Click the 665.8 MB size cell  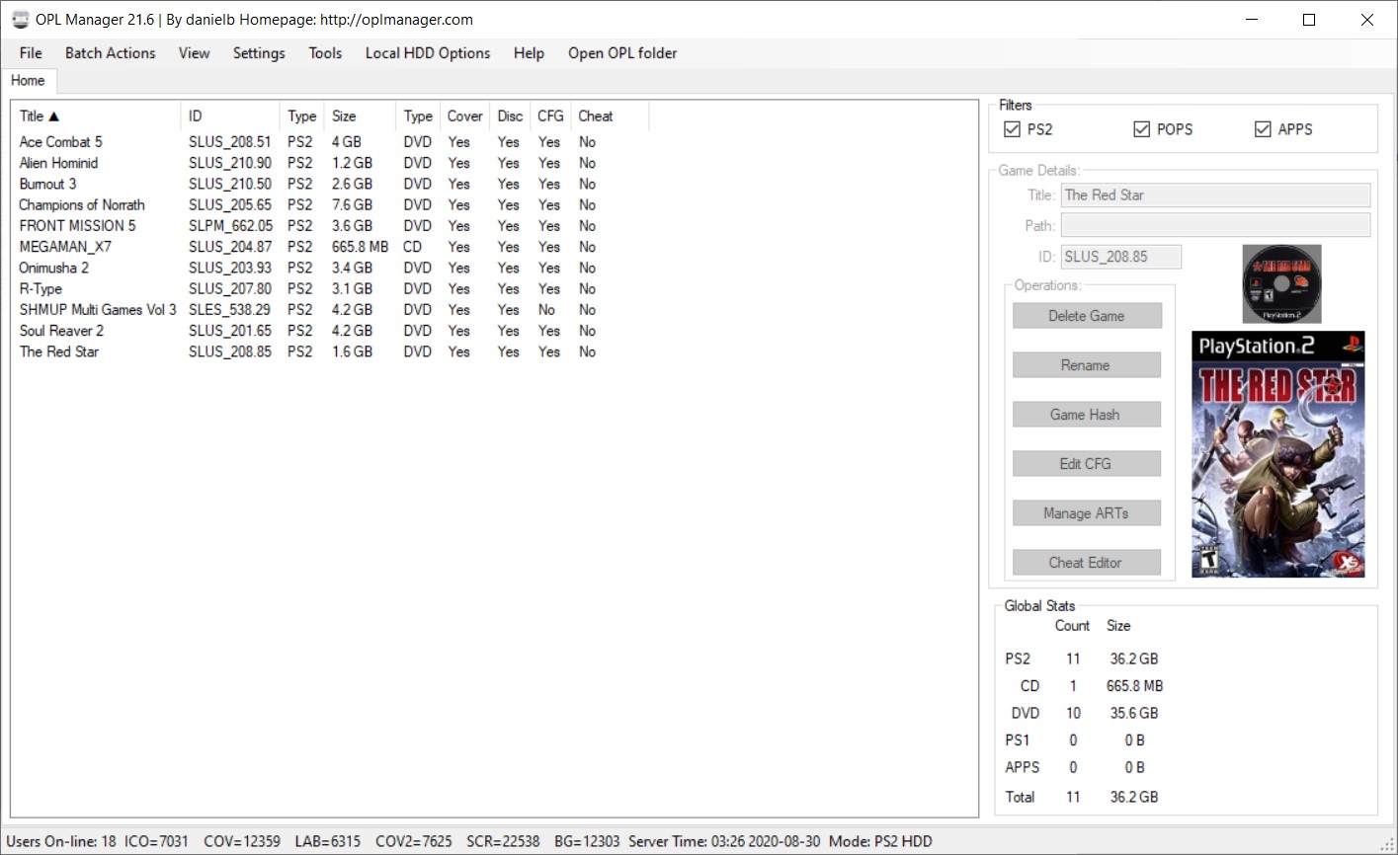coord(360,247)
